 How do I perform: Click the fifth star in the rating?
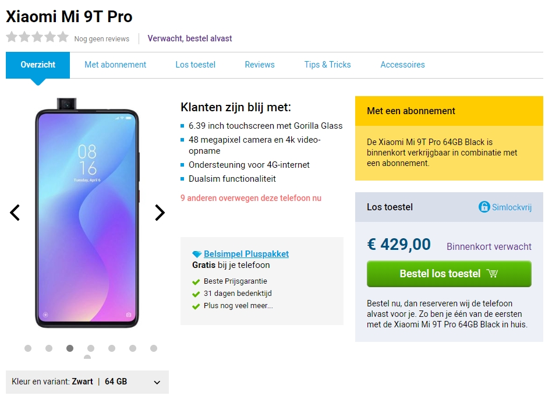coord(63,38)
